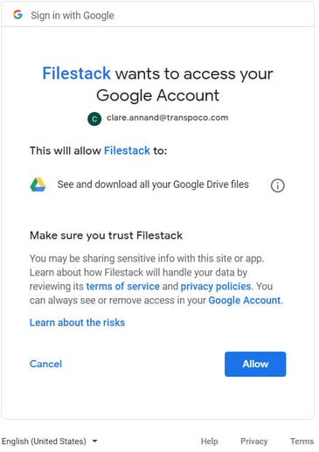Expand the English (United States) language dropdown
The width and height of the screenshot is (319, 452).
click(x=49, y=442)
